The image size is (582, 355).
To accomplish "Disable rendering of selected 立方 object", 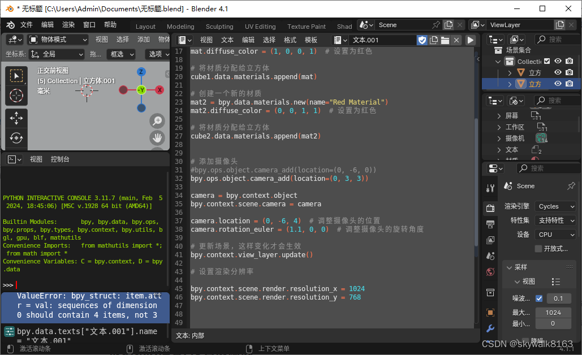I will [570, 84].
